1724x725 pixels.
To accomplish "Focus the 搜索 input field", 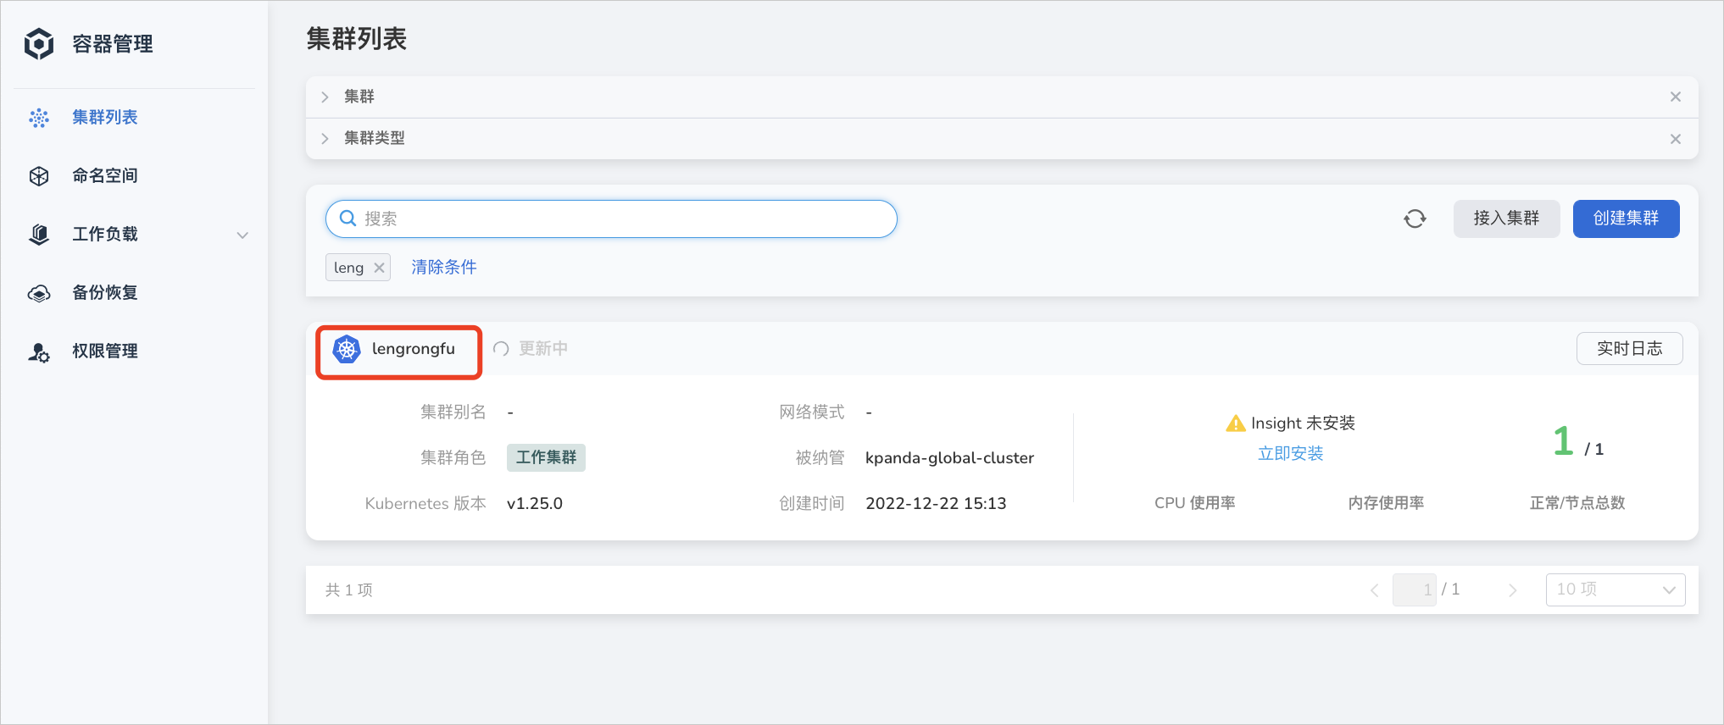I will [611, 219].
